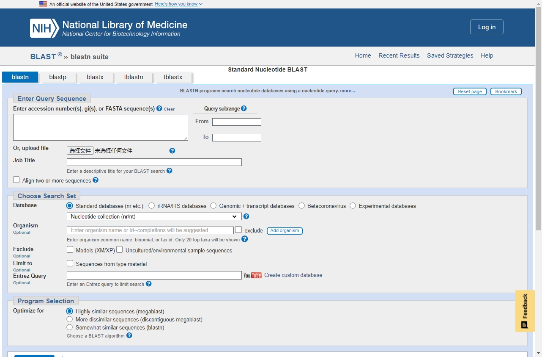
Task: Click Add organism button
Action: (x=285, y=231)
